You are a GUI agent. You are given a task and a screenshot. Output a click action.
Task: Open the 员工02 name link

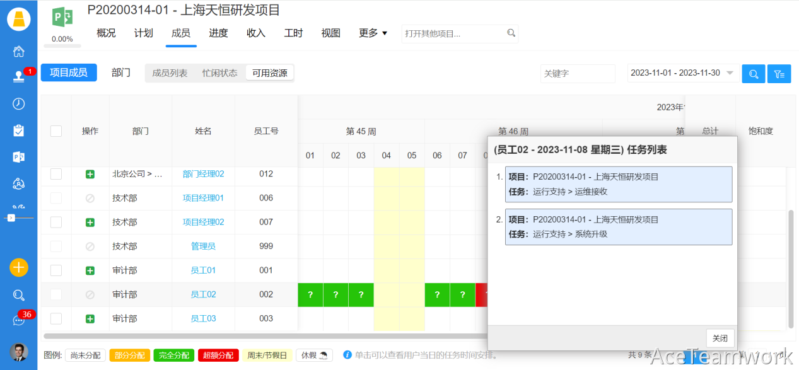pyautogui.click(x=203, y=294)
